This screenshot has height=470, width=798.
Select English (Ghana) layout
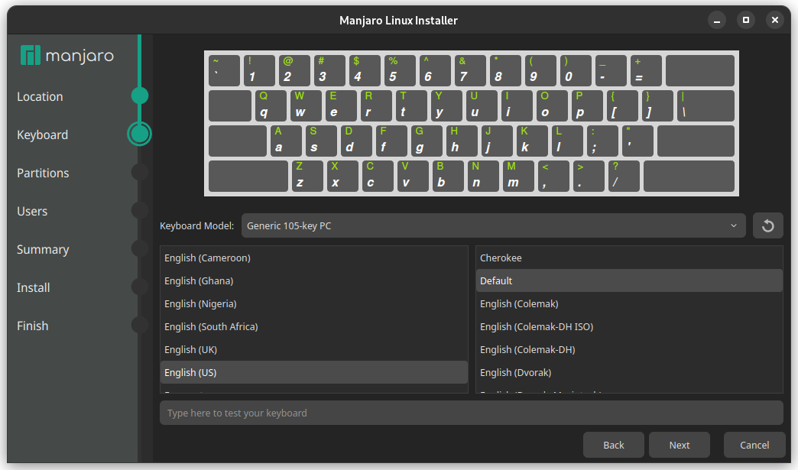click(314, 280)
